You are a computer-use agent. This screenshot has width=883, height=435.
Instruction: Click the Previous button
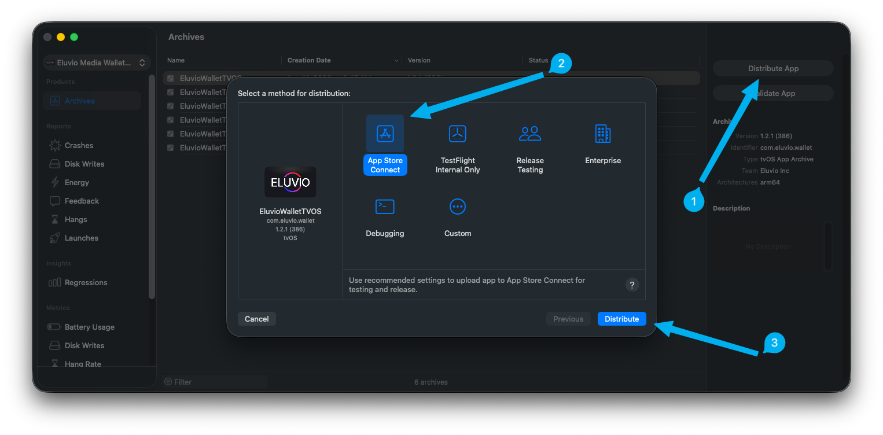point(568,319)
